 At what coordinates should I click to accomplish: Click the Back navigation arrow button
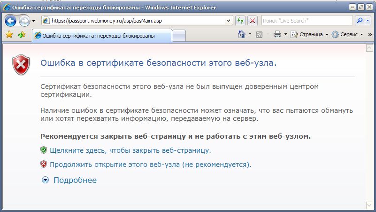[x=10, y=21]
